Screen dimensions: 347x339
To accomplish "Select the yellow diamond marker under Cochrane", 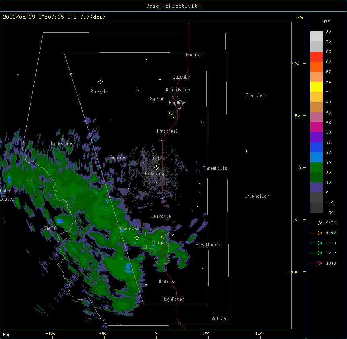I will click(x=137, y=238).
